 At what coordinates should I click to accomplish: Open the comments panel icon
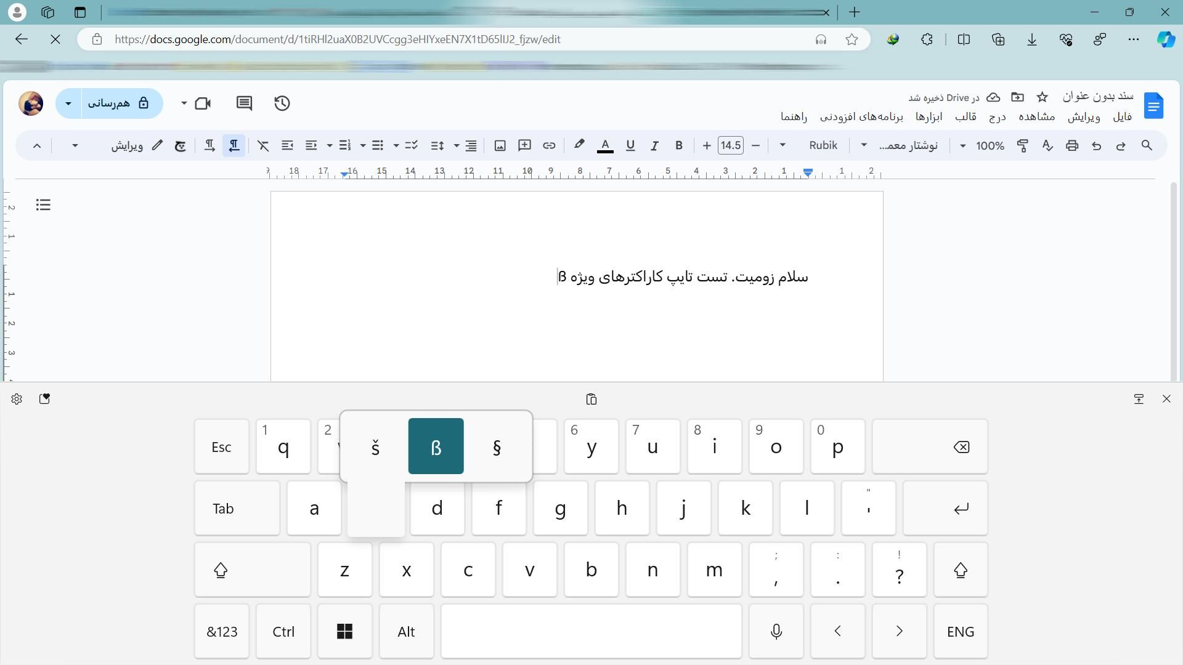click(244, 103)
